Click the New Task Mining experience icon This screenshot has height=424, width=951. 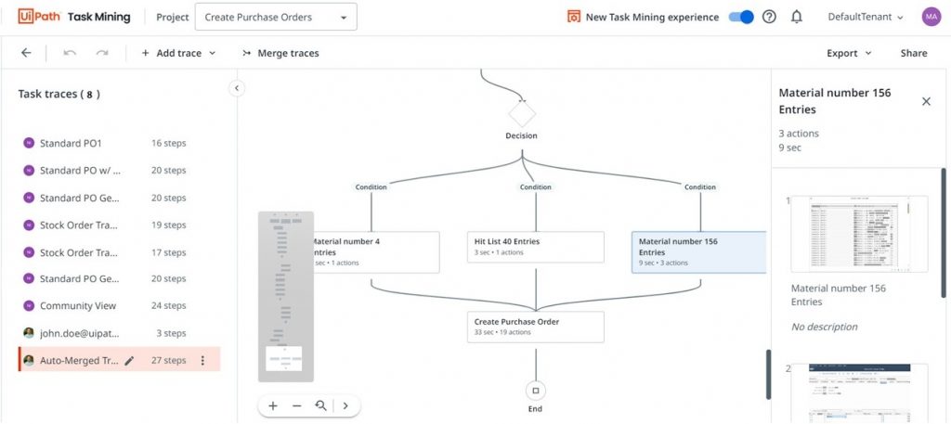[574, 17]
